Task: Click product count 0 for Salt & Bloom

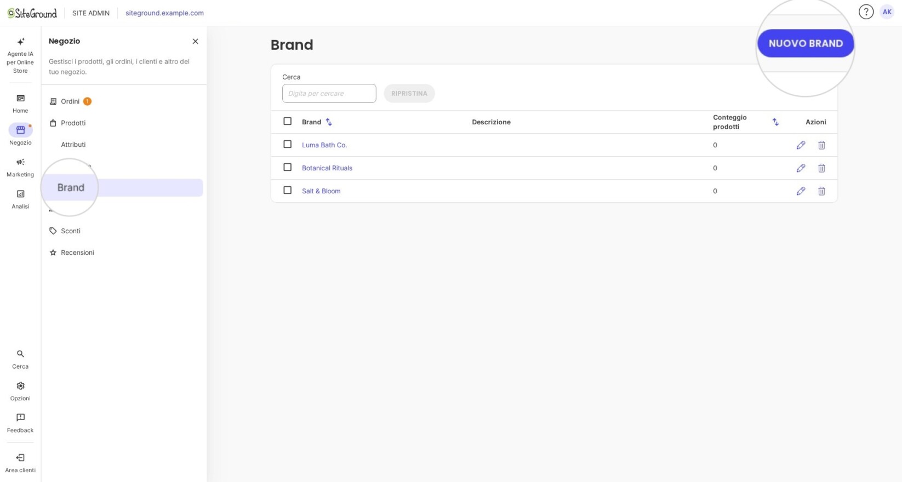Action: pos(715,191)
